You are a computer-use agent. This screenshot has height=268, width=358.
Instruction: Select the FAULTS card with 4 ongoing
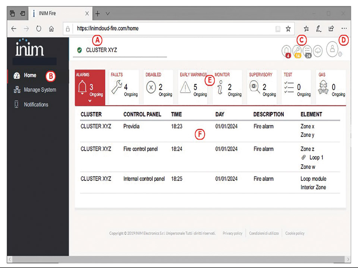124,87
